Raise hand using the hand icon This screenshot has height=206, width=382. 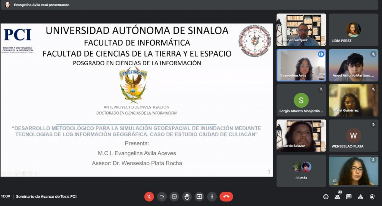tap(187, 197)
